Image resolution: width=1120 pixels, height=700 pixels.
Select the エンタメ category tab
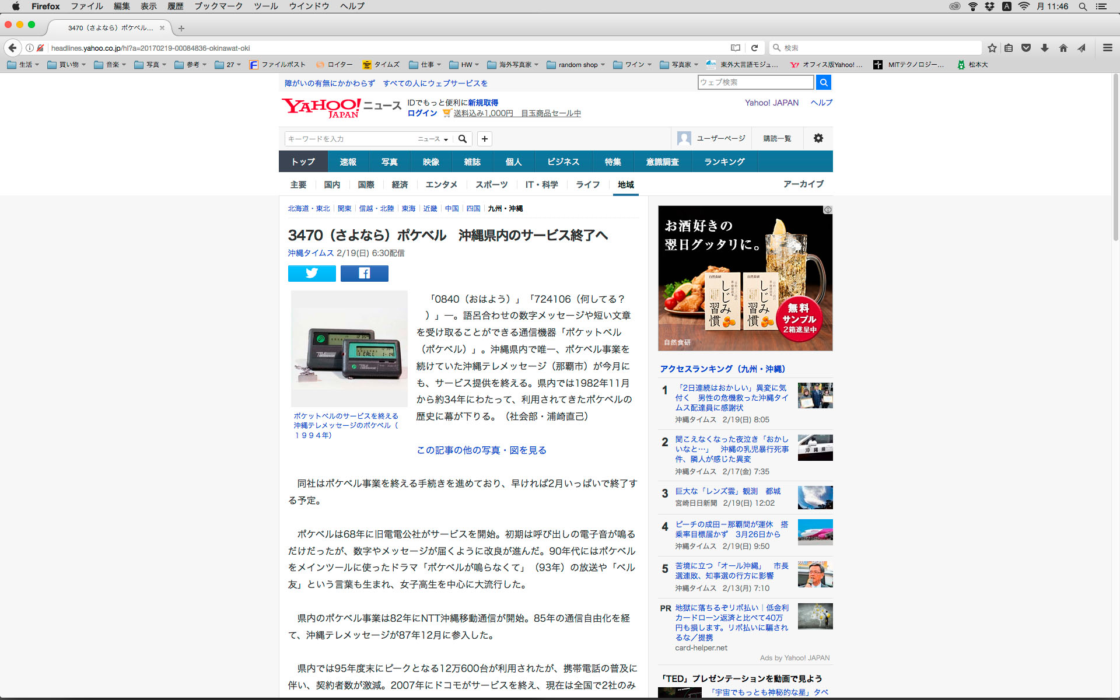[441, 184]
